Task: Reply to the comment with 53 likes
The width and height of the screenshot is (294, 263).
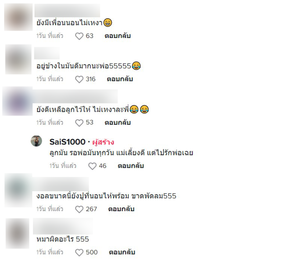Action: [x=118, y=122]
